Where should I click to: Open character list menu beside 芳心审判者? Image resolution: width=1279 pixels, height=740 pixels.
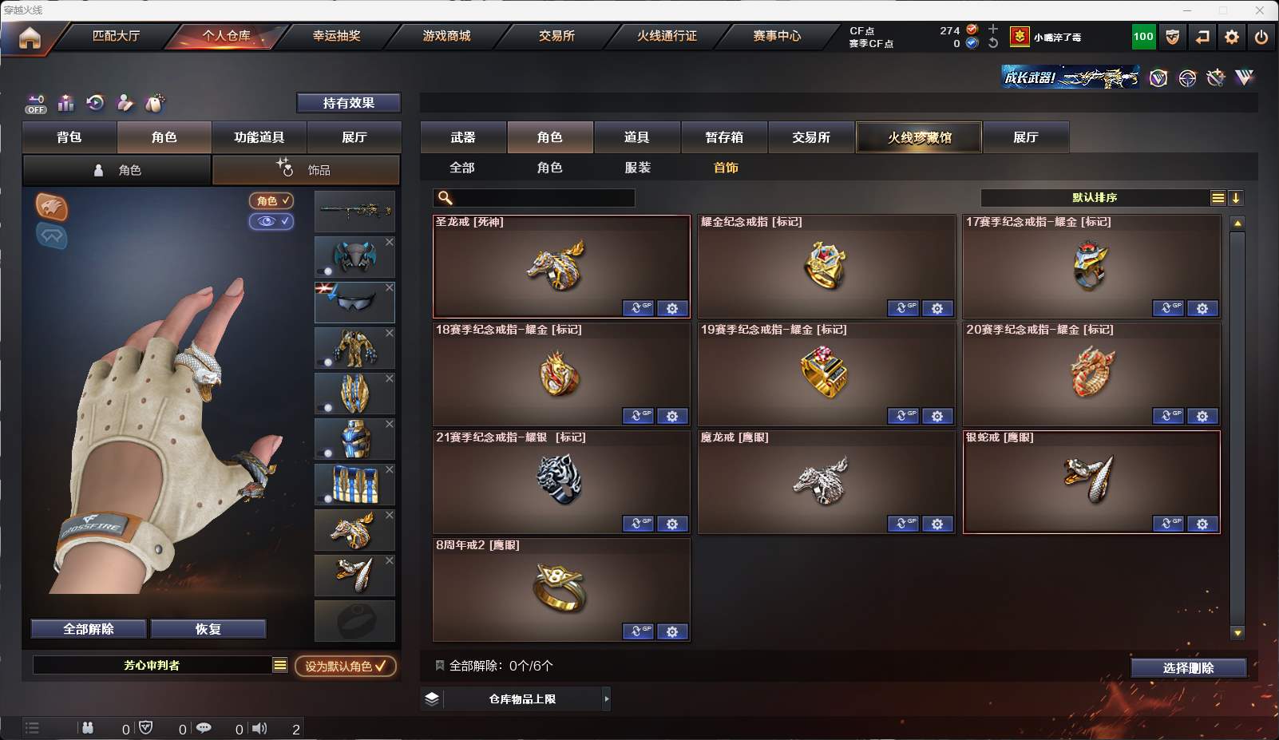(x=280, y=665)
